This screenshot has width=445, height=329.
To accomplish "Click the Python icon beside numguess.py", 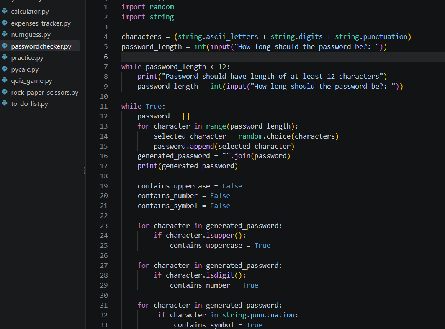I will click(5, 34).
